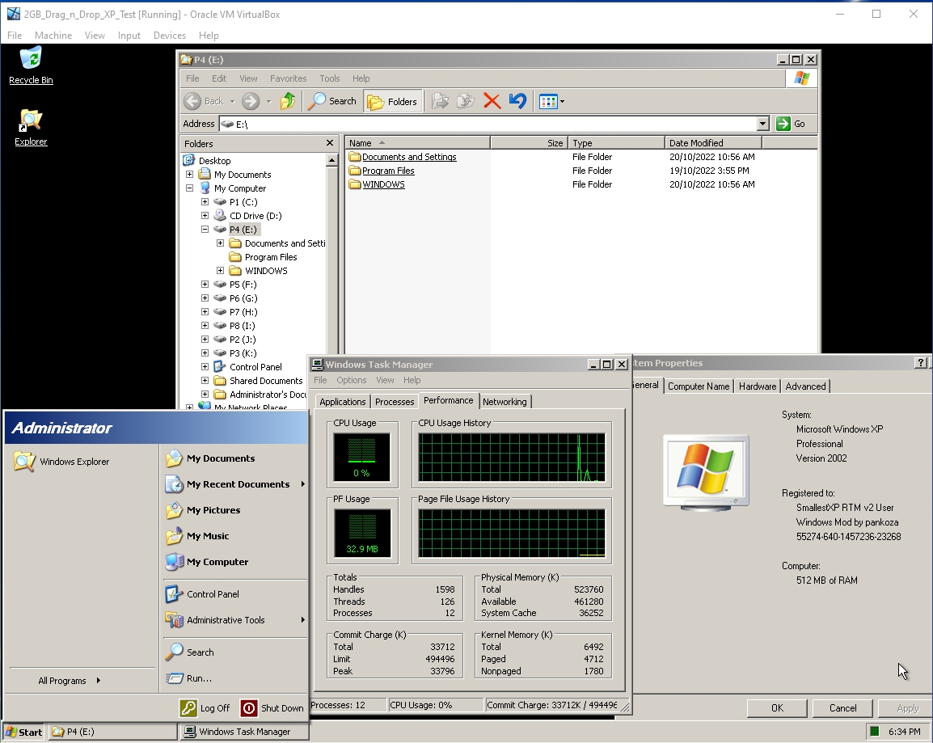This screenshot has height=743, width=933.
Task: Click the red Delete X toolbar icon
Action: [492, 101]
